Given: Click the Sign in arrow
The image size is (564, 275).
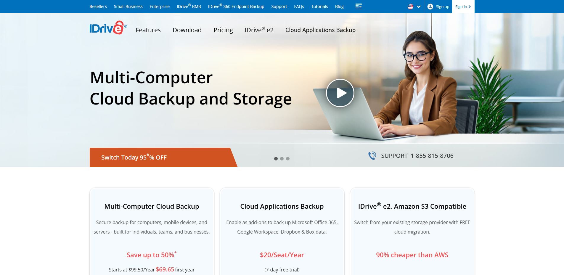Looking at the screenshot, I should click(x=470, y=7).
